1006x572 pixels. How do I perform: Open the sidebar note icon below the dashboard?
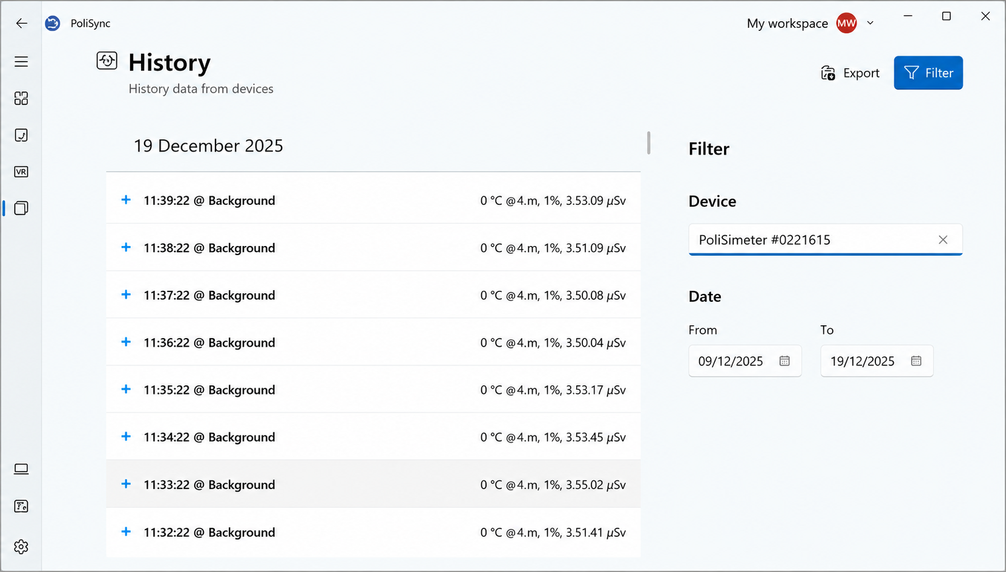21,135
